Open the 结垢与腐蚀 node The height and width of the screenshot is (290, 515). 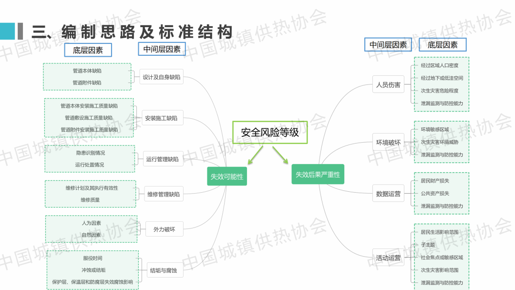point(164,270)
